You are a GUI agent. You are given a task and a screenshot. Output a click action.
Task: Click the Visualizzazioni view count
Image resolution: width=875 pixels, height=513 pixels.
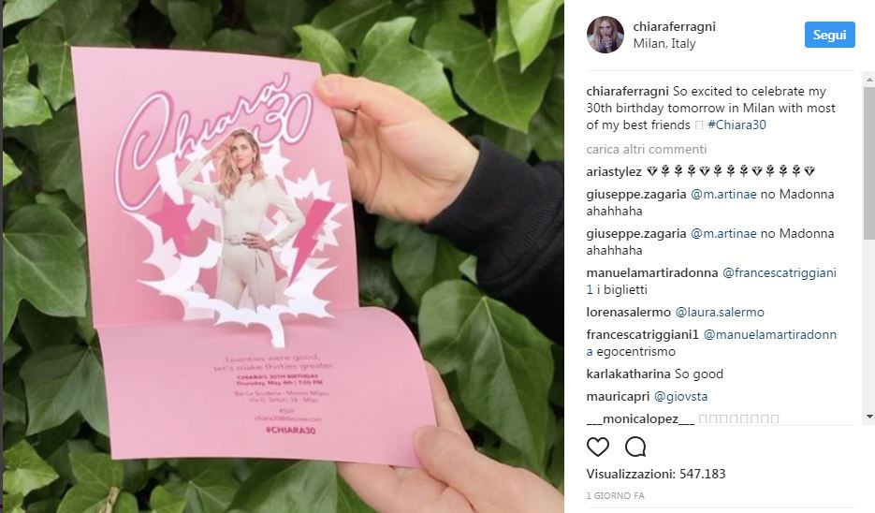[656, 474]
